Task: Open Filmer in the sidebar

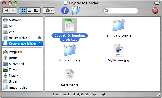Action: [22, 70]
